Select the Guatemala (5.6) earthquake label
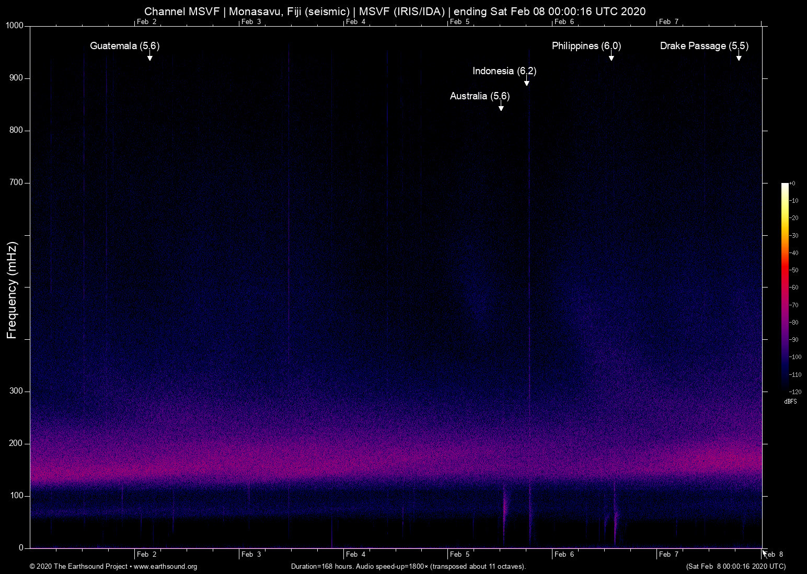 tap(124, 46)
